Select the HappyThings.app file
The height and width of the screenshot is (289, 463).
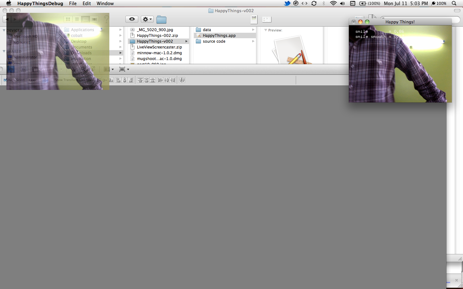click(225, 36)
